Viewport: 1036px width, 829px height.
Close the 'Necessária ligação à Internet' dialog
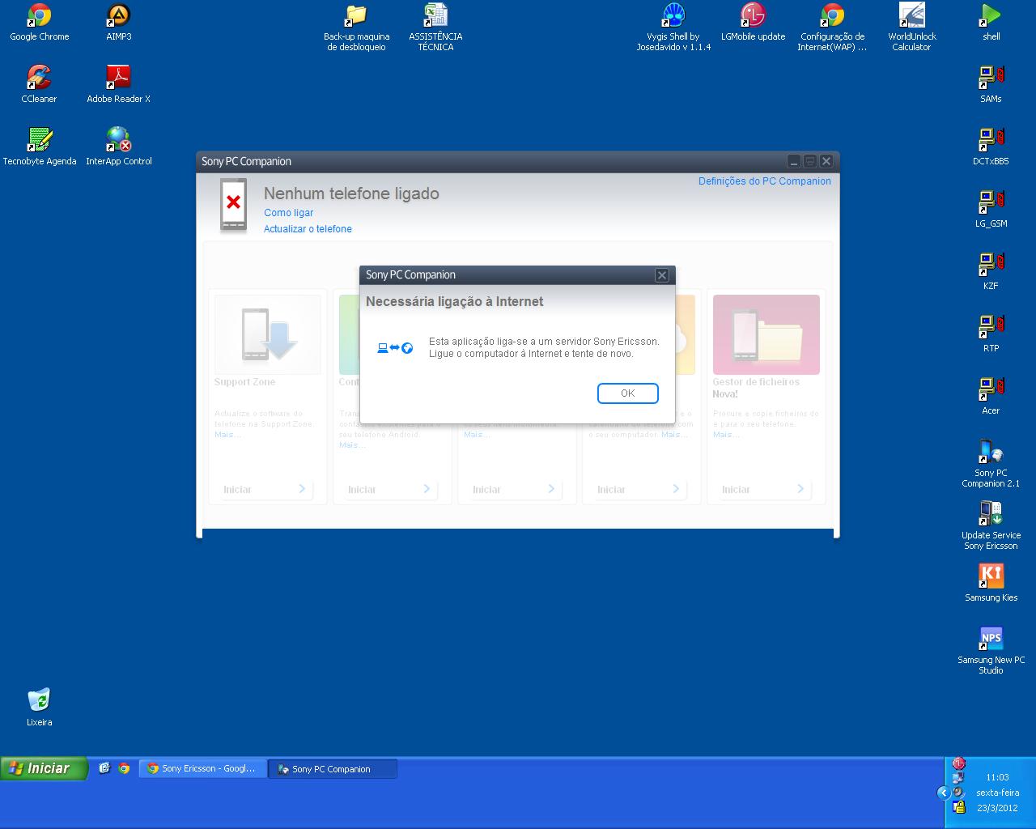tap(661, 275)
